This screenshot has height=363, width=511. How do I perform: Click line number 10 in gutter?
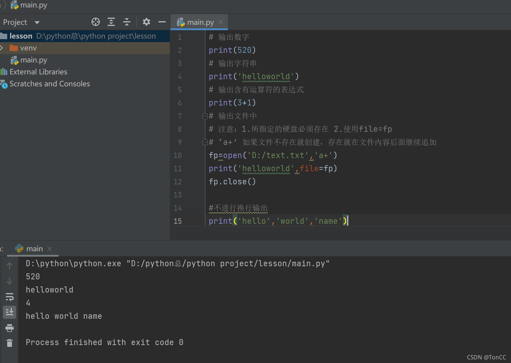click(x=178, y=155)
